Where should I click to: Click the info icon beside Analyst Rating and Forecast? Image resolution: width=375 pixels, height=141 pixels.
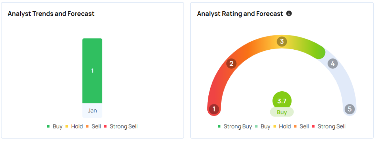(x=289, y=14)
